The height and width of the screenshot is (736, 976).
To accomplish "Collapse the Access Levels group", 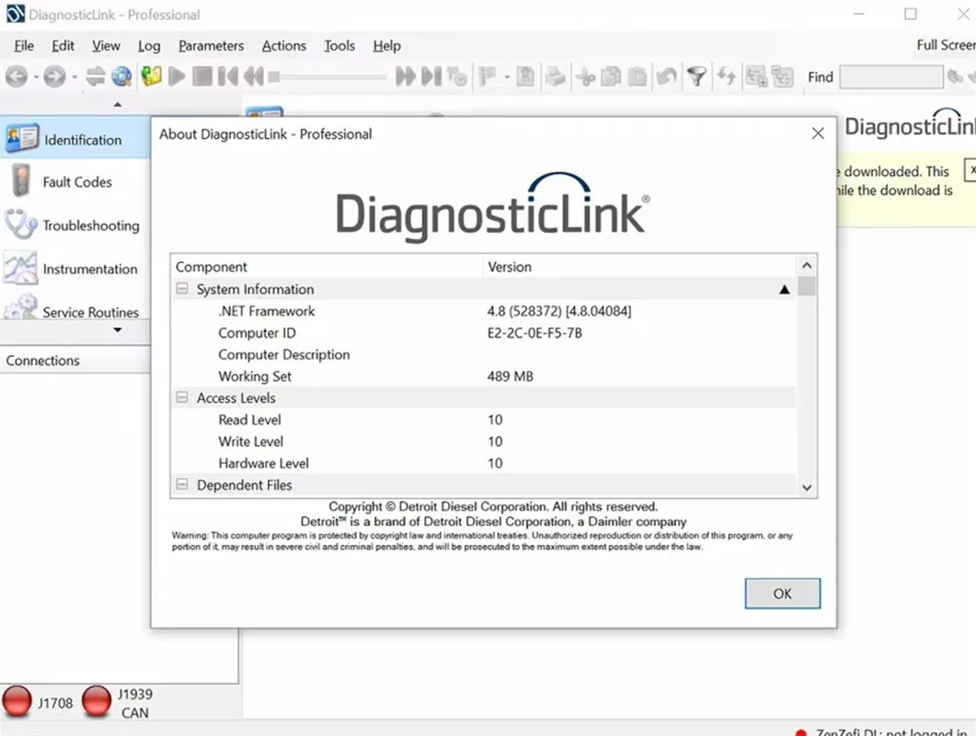I will (x=182, y=397).
